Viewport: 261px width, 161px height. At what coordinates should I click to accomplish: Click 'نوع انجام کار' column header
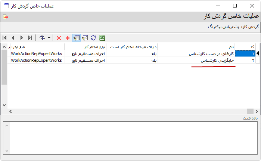click(85, 47)
